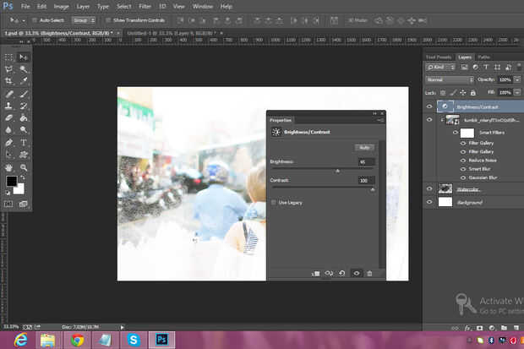The width and height of the screenshot is (524, 349).
Task: Reset adjustment to defaults in Properties
Action: [x=342, y=273]
